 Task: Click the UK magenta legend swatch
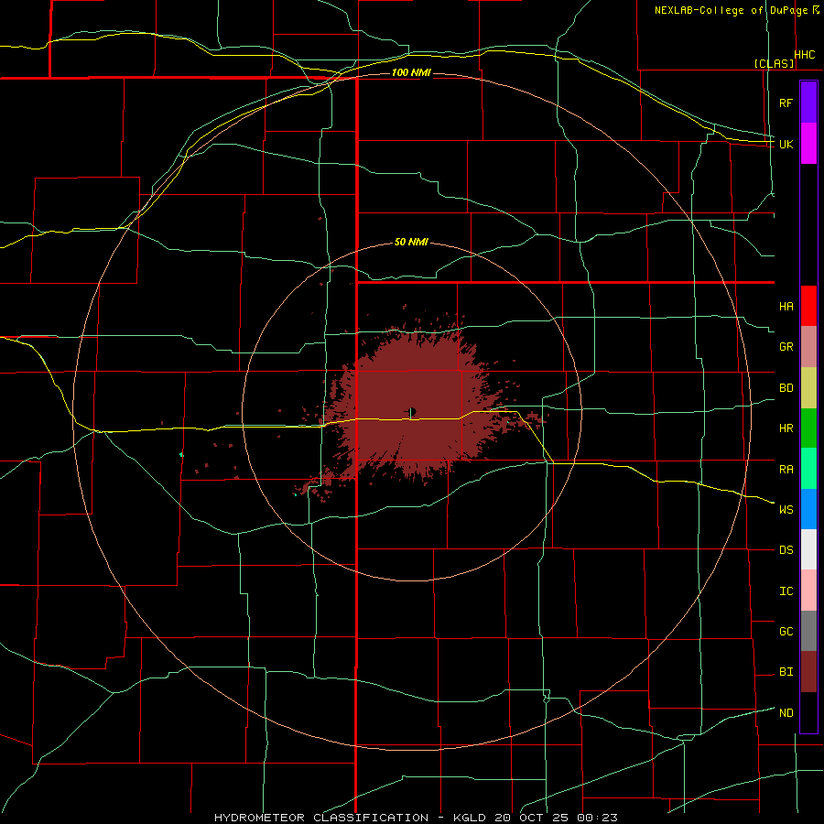pyautogui.click(x=808, y=144)
